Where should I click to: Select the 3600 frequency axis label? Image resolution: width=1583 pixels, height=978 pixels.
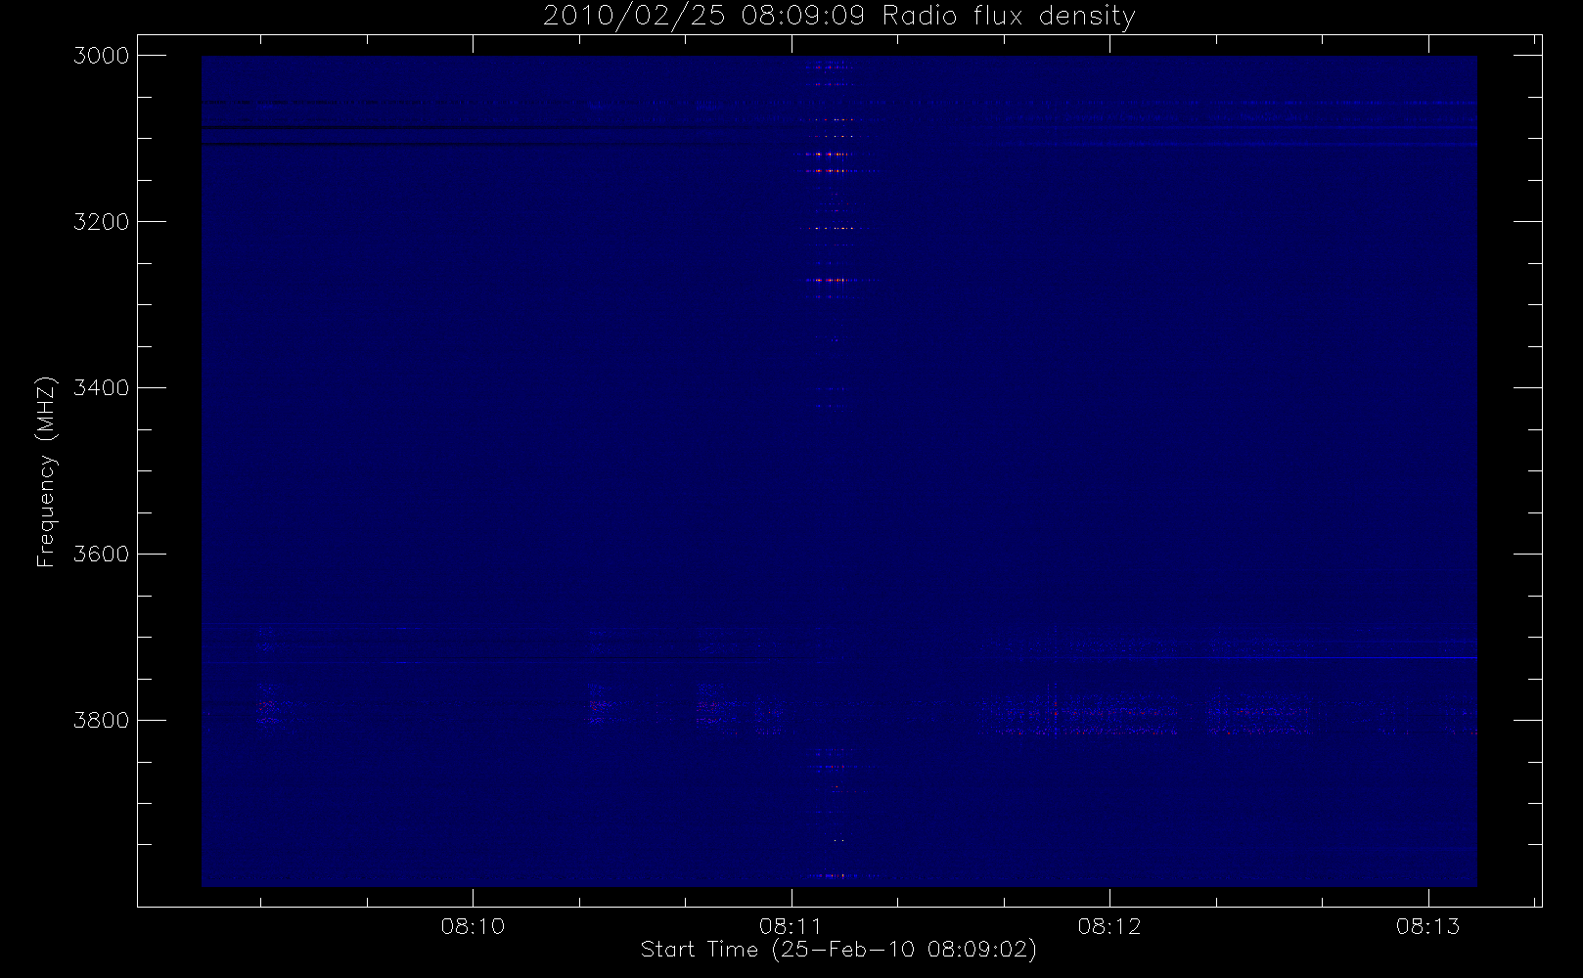click(101, 555)
